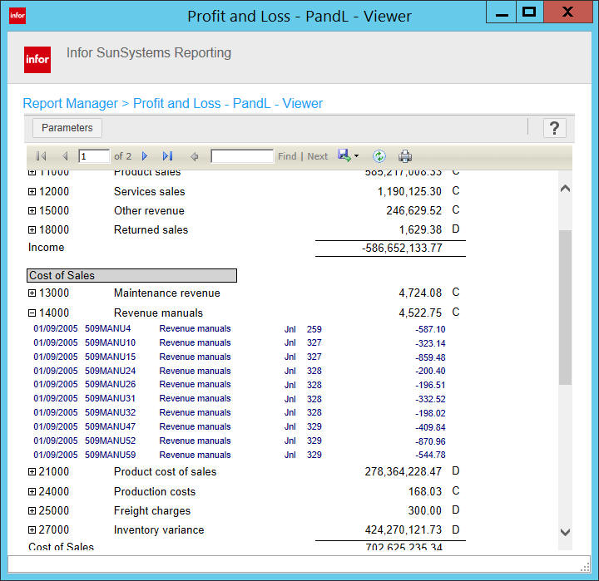Click transaction reference 509MANU59

(x=110, y=455)
